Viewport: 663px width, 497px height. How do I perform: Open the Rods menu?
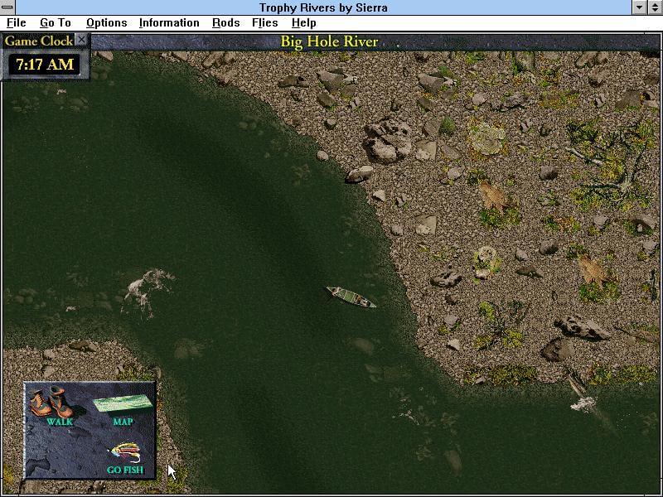click(225, 23)
